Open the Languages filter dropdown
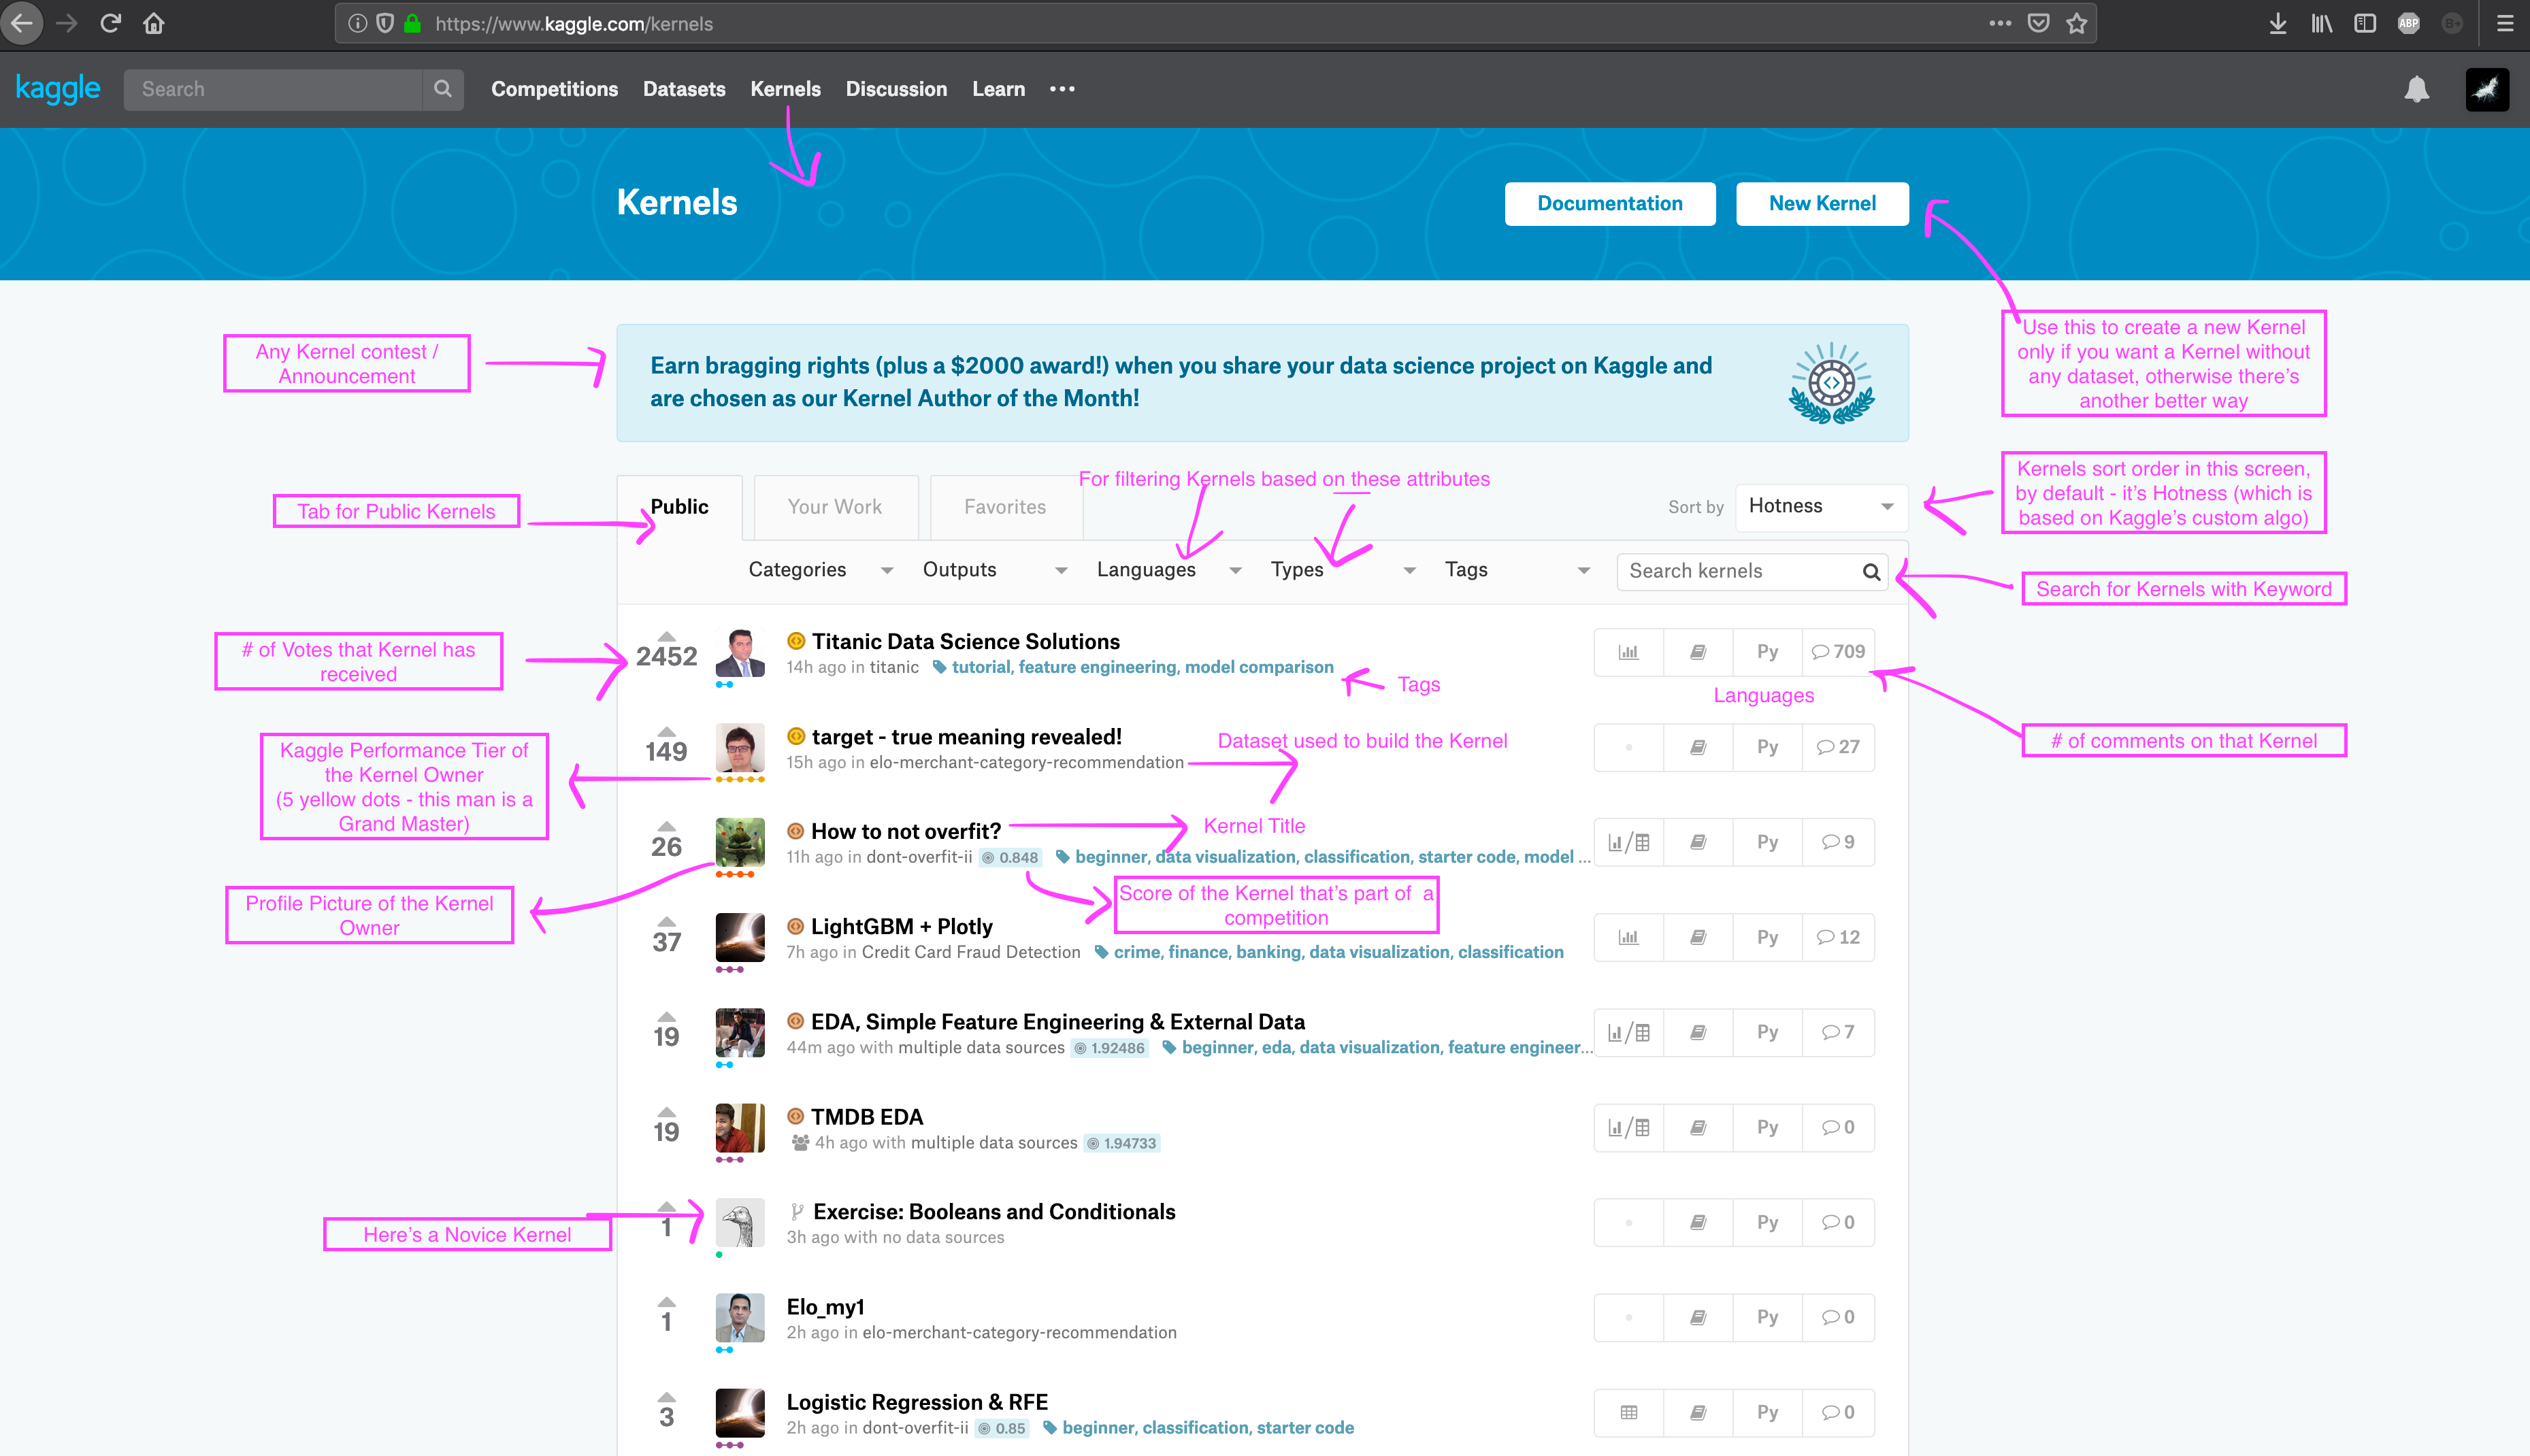The image size is (2530, 1456). [x=1167, y=570]
